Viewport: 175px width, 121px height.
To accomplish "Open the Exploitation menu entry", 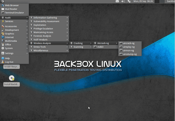I will (49, 25).
